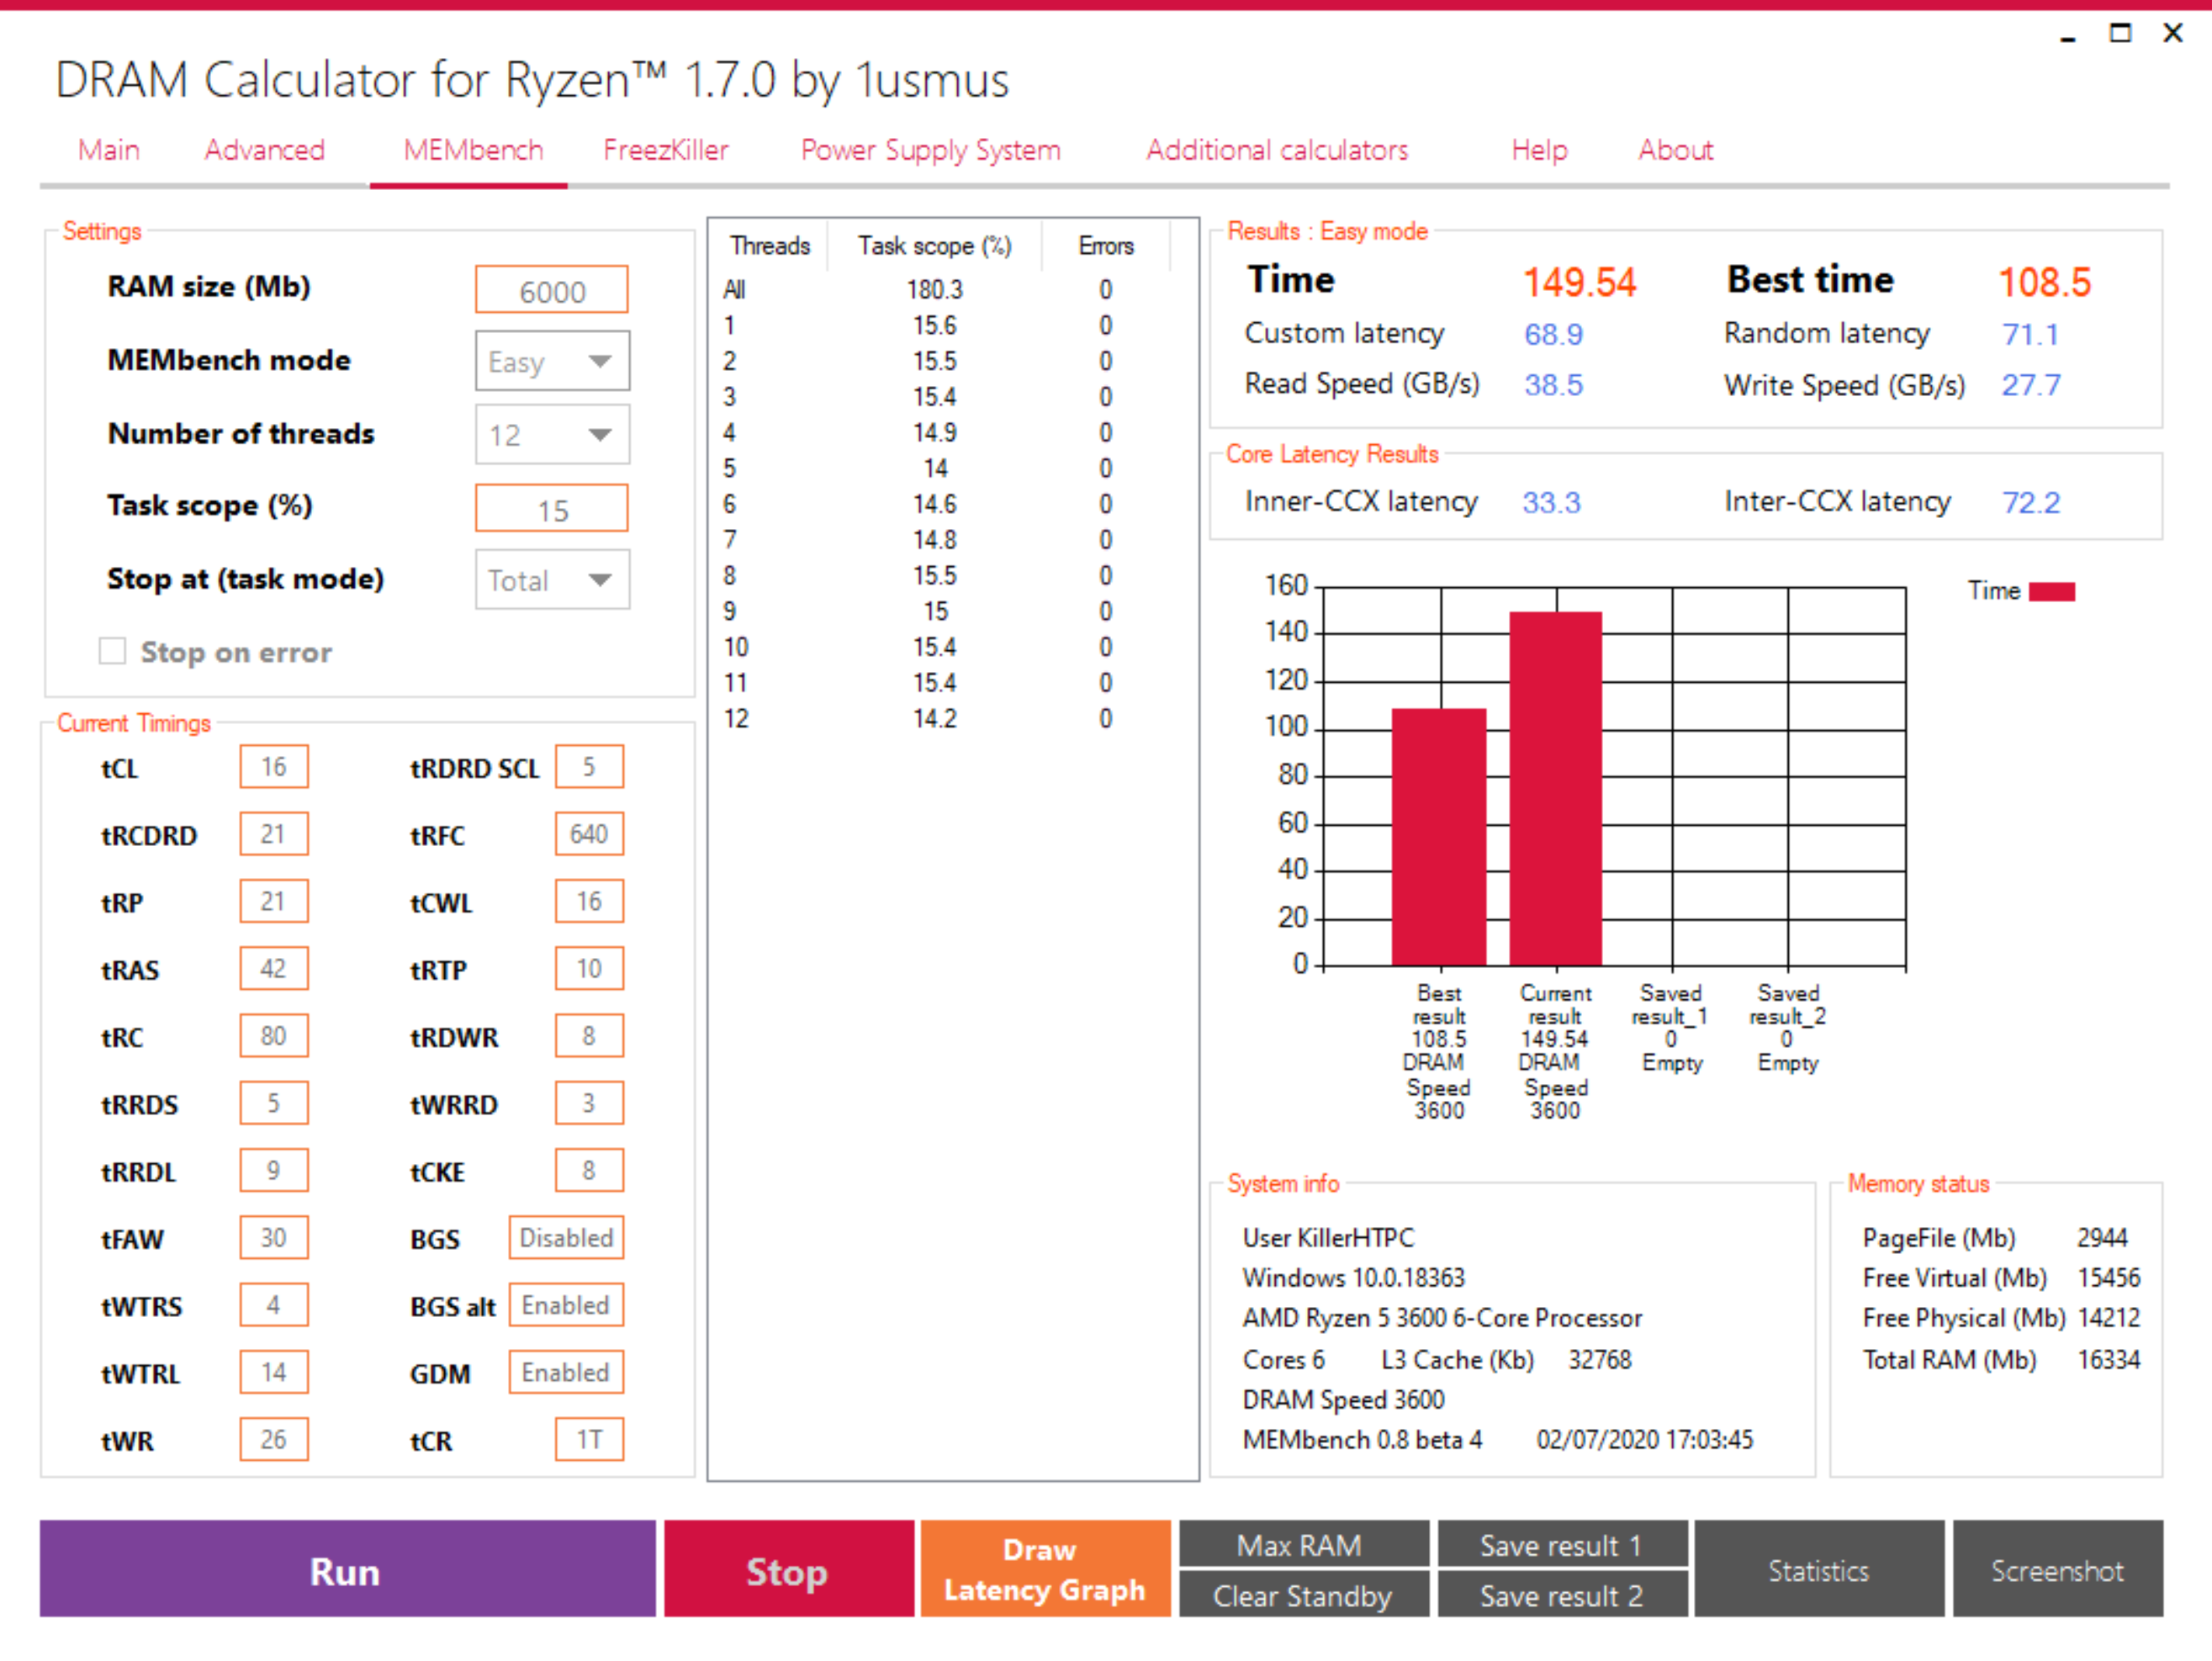This screenshot has height=1661, width=2212.
Task: Close the DRAM Calculator window
Action: click(2172, 34)
